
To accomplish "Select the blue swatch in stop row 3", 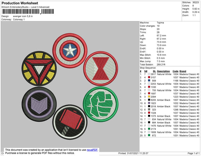I will point(149,80).
